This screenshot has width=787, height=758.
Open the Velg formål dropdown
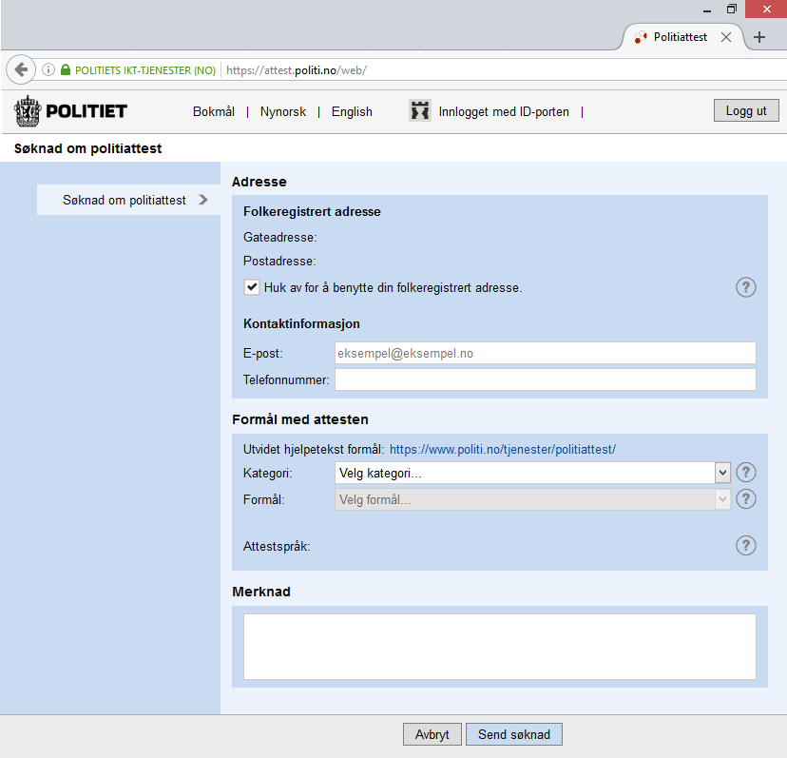tap(532, 499)
